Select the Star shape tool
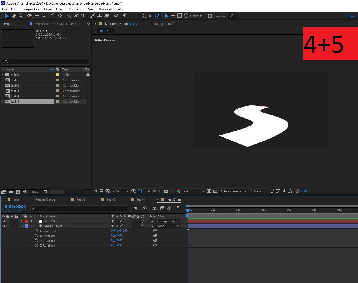Viewport: 358px width, 283px height. (x=69, y=16)
